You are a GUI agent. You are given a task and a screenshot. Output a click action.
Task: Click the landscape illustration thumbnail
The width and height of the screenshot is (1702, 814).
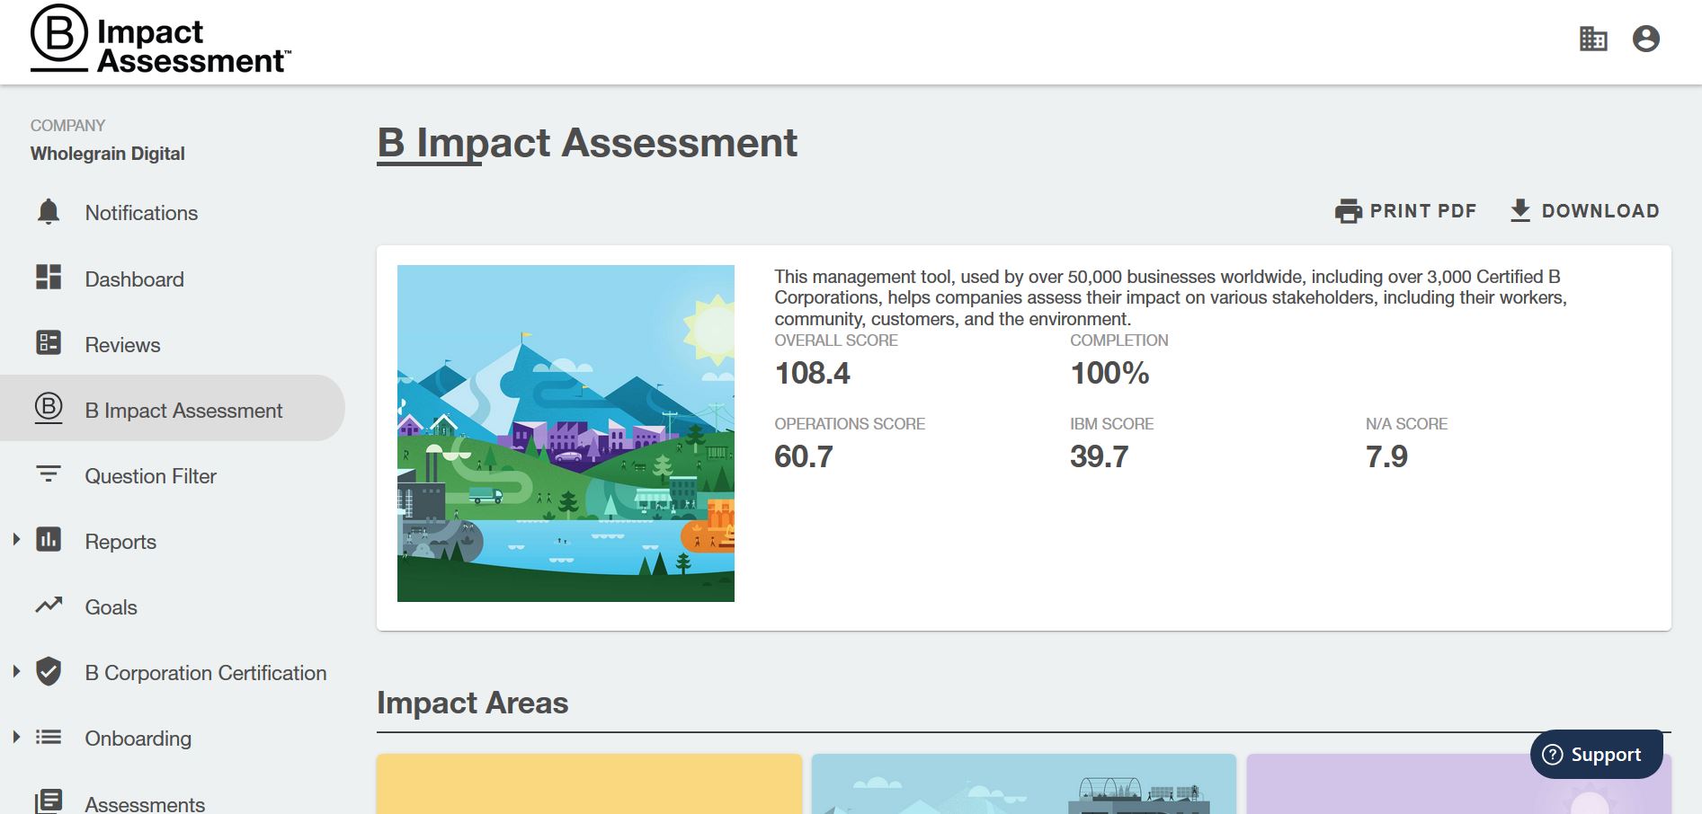566,433
